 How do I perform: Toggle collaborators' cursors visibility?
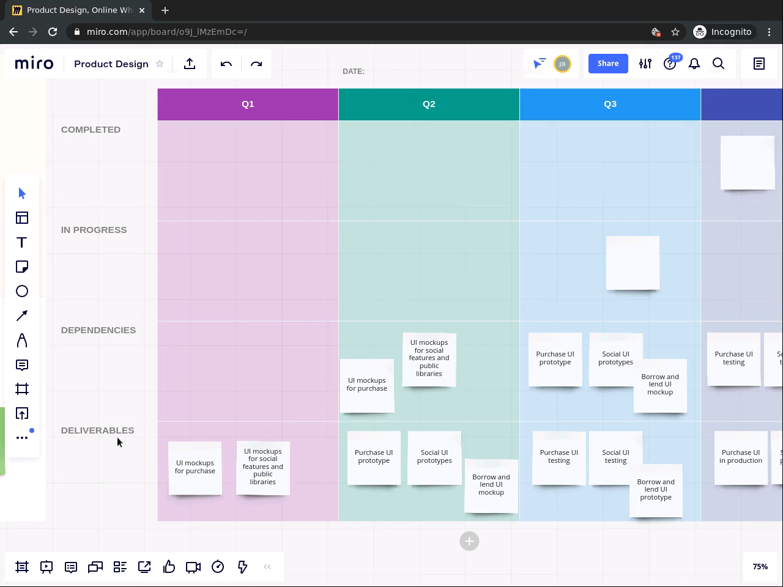[x=539, y=64]
